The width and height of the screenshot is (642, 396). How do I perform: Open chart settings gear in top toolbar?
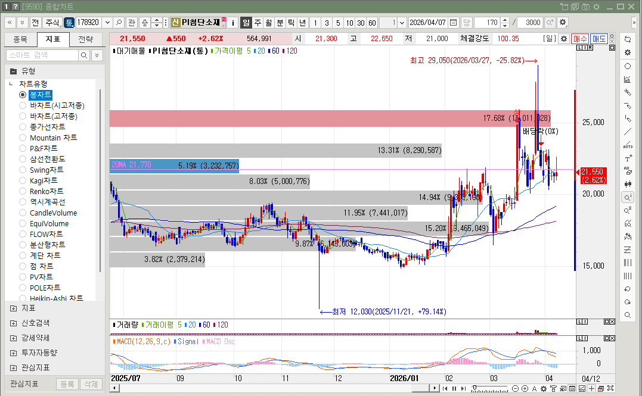click(x=563, y=23)
